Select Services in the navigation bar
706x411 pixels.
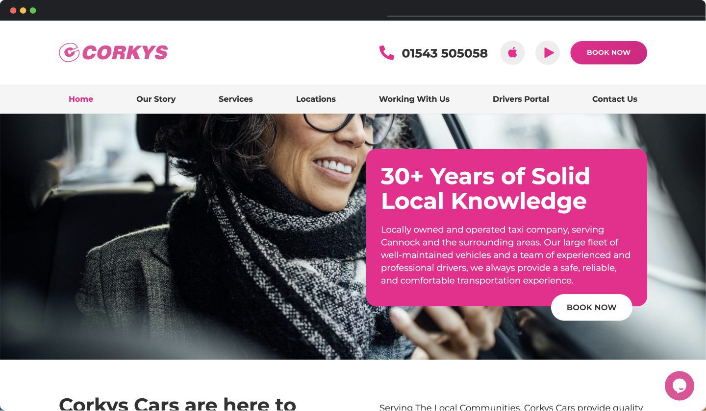pyautogui.click(x=236, y=99)
